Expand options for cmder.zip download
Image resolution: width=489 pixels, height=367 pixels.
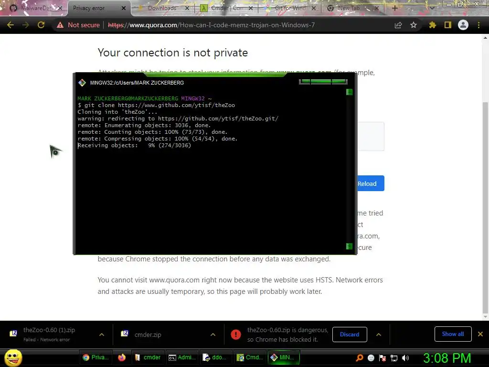click(x=213, y=335)
